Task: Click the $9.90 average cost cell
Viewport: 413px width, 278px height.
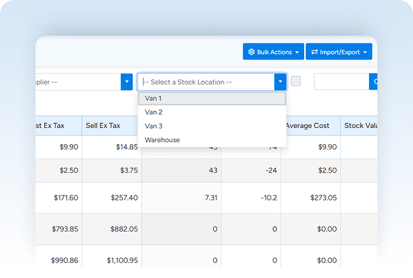Action: coord(310,147)
